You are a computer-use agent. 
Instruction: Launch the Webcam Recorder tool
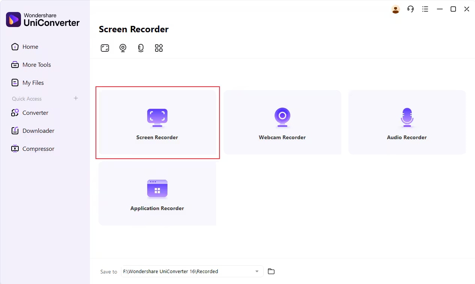click(x=282, y=122)
